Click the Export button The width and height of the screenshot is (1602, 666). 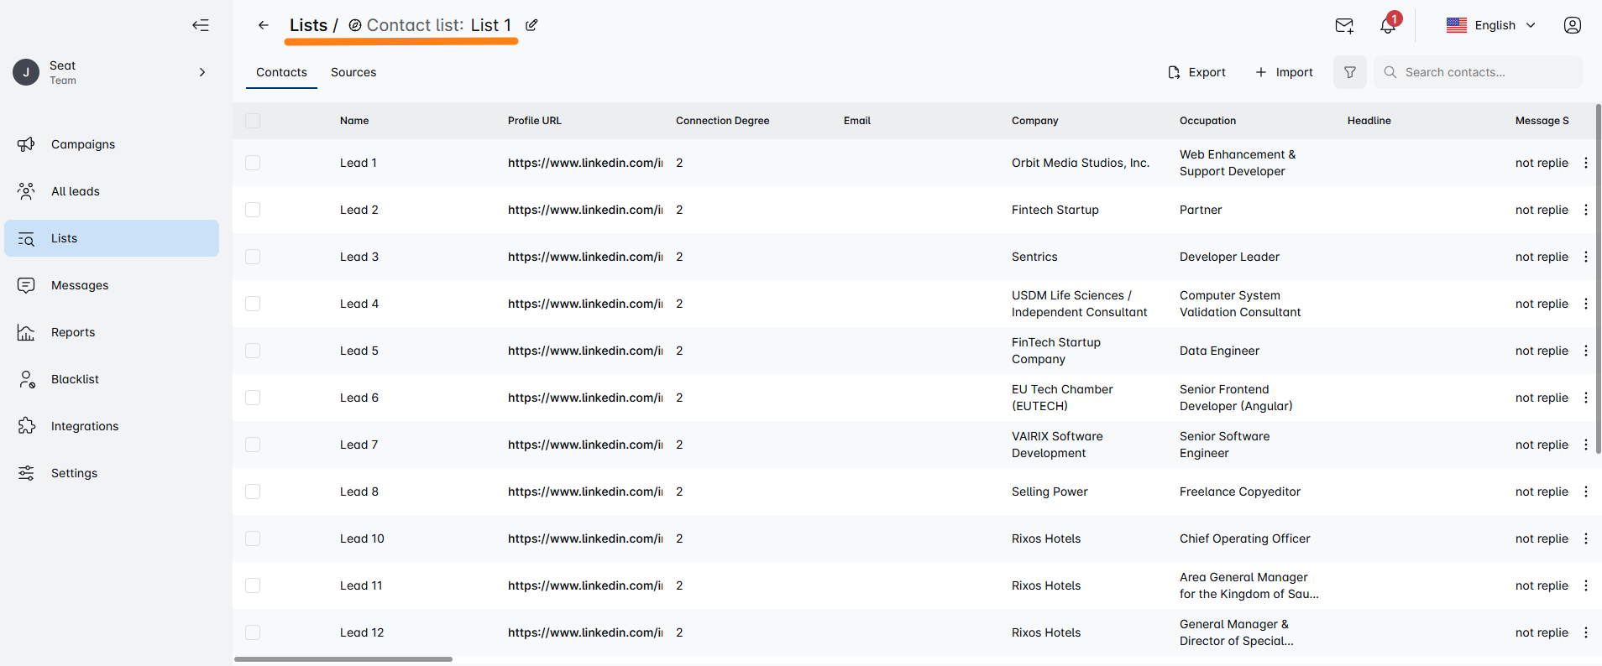(x=1196, y=72)
